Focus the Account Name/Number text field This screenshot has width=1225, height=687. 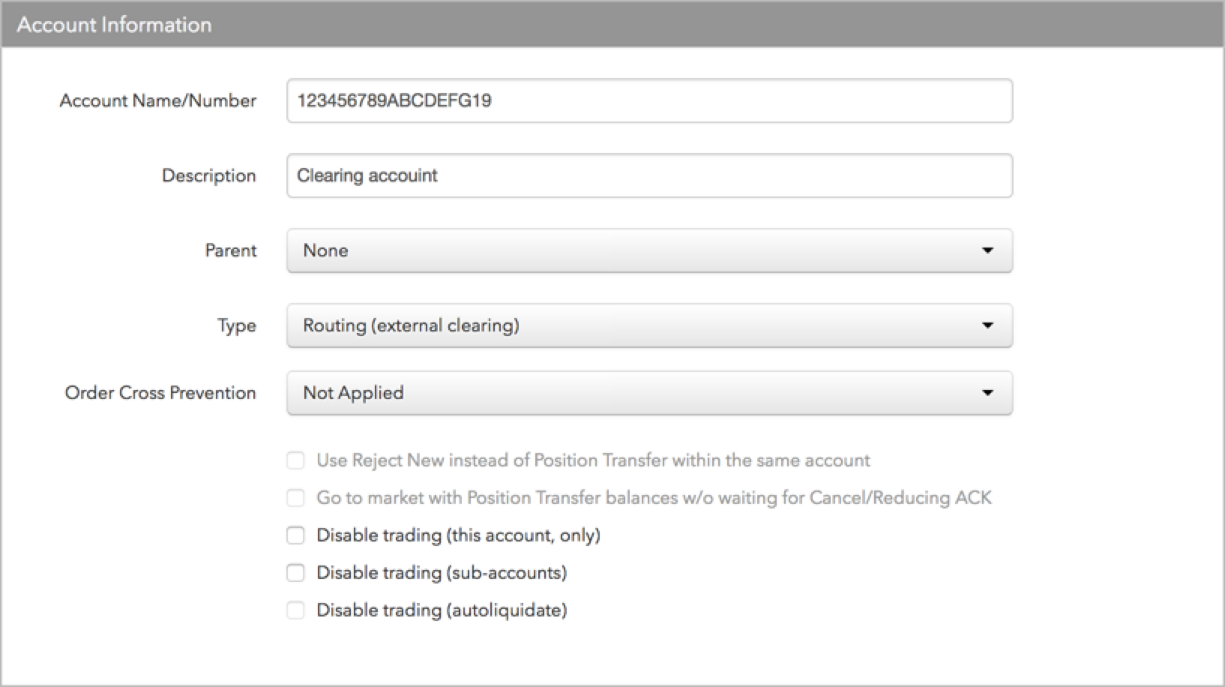pyautogui.click(x=649, y=100)
